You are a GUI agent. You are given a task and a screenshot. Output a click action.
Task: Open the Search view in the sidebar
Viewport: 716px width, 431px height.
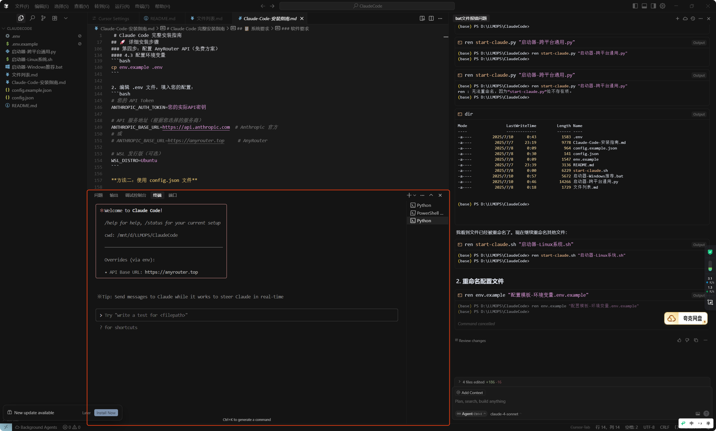click(32, 18)
